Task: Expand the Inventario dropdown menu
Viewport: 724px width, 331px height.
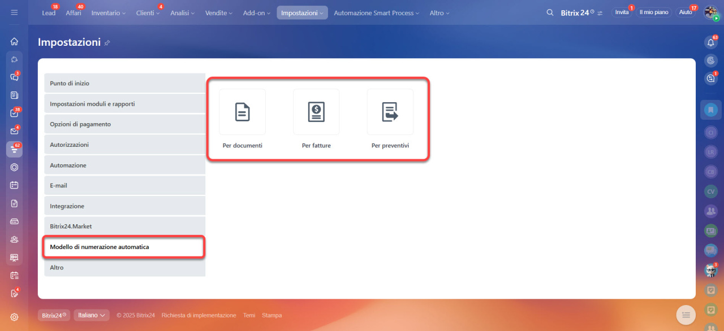Action: (108, 12)
